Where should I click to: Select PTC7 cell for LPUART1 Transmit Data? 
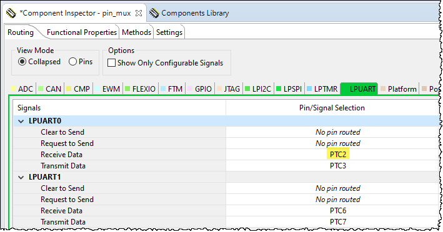pyautogui.click(x=338, y=222)
